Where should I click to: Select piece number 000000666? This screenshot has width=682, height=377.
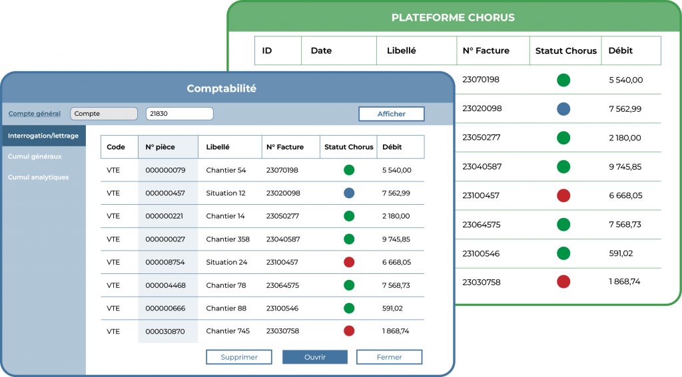(165, 309)
